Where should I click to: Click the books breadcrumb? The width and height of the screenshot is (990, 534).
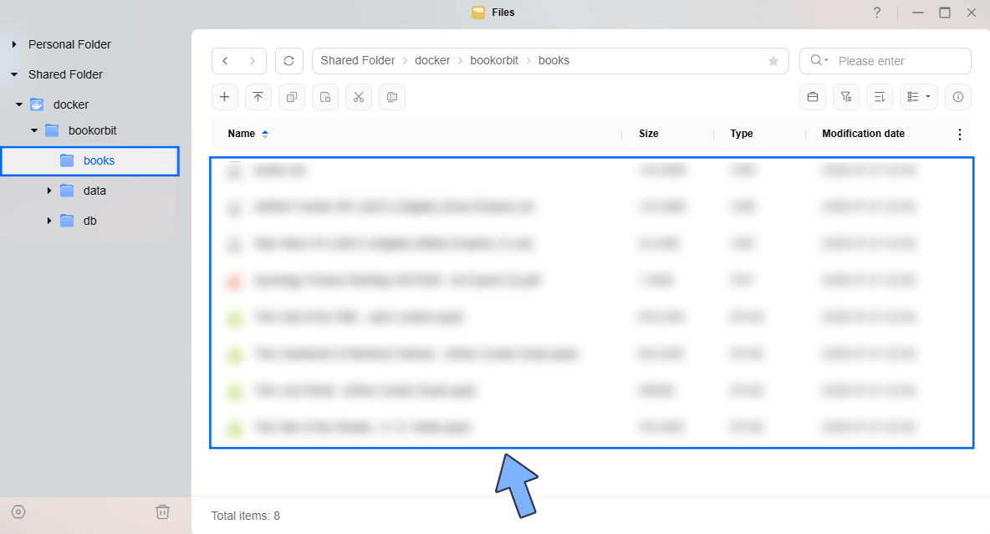pos(554,61)
